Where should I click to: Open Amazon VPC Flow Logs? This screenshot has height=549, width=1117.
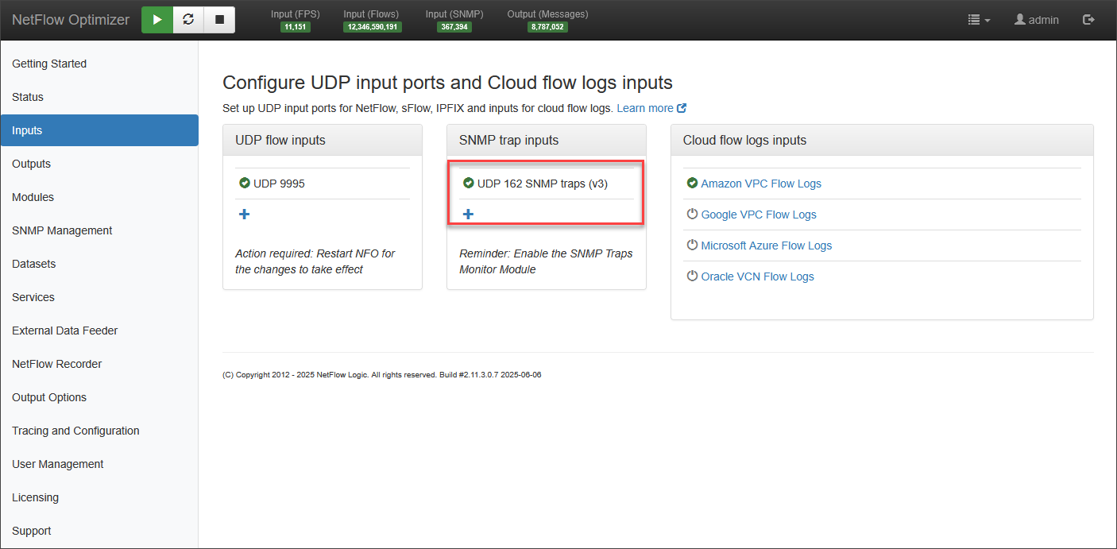click(761, 184)
